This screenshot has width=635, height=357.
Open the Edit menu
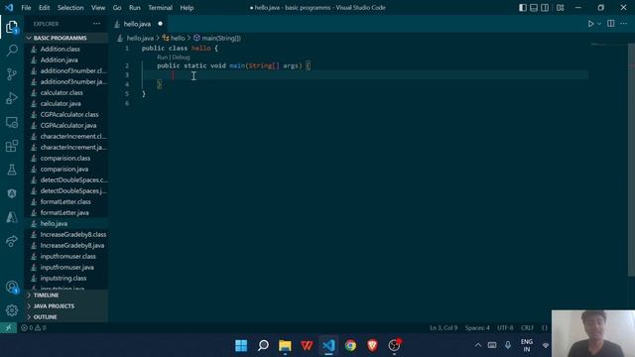44,8
